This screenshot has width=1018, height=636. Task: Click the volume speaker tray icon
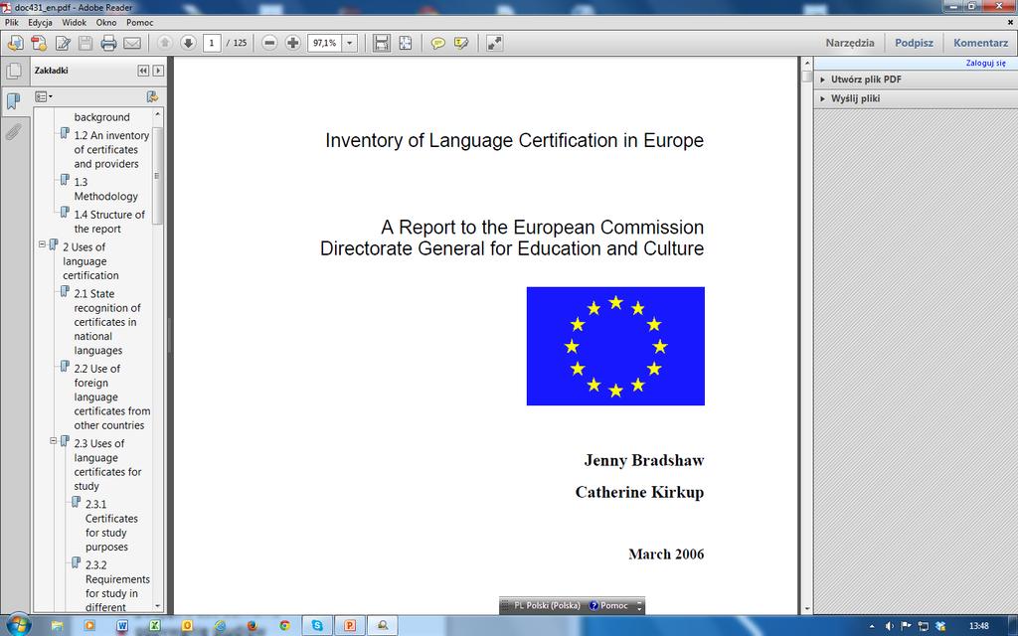pyautogui.click(x=890, y=626)
